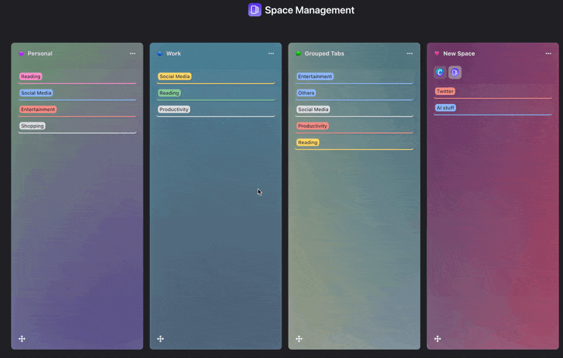Image resolution: width=563 pixels, height=358 pixels.
Task: Open the three-dot menu of Work space
Action: 271,53
